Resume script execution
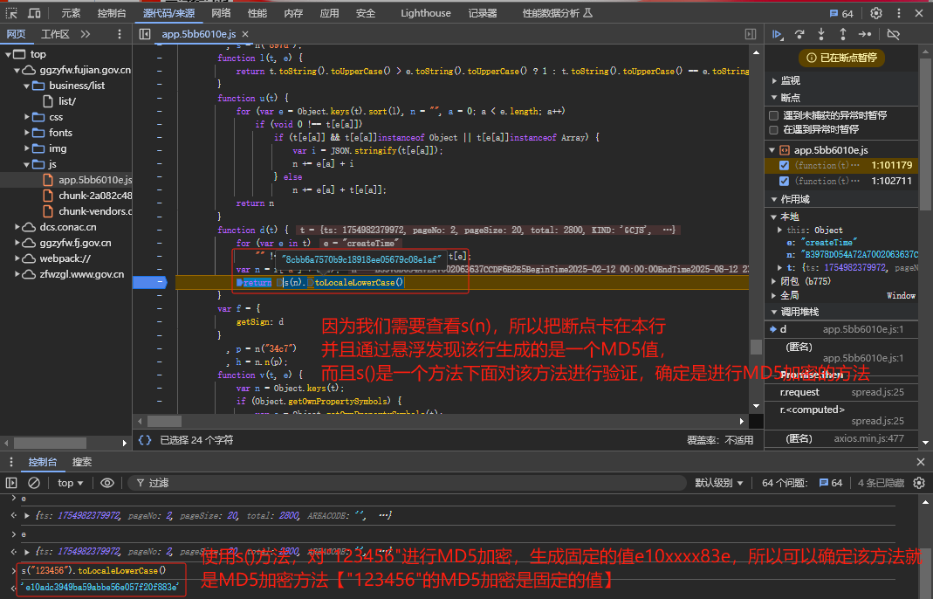 (777, 34)
